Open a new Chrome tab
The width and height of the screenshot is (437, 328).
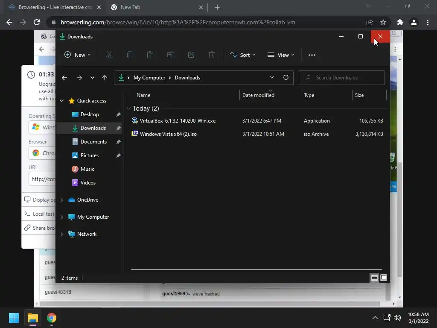(x=217, y=7)
